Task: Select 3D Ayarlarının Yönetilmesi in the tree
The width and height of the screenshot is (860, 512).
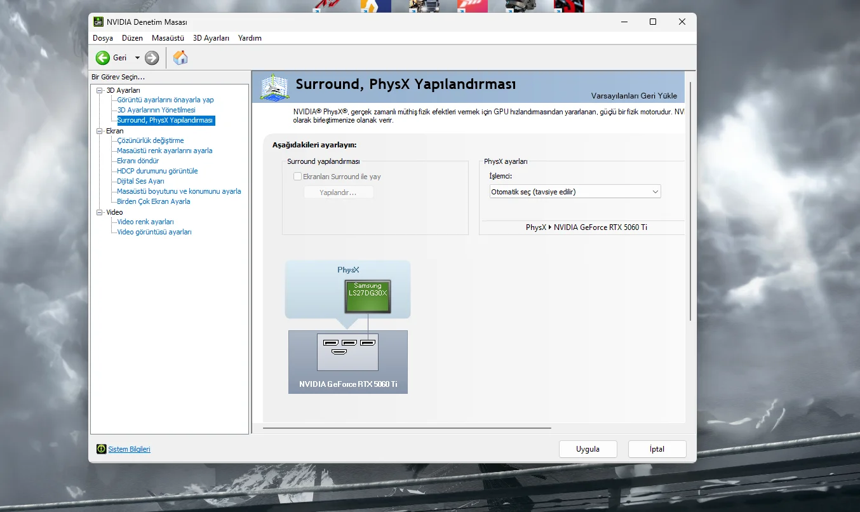Action: (x=156, y=110)
